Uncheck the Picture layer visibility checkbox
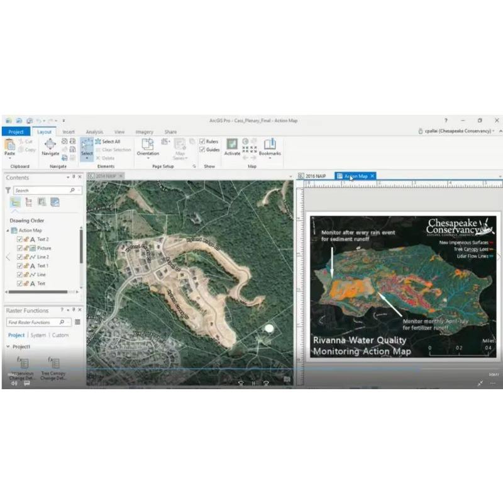Viewport: 503px width, 503px height. click(x=19, y=248)
